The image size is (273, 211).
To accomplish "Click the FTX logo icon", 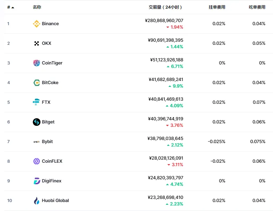I will pos(36,102).
